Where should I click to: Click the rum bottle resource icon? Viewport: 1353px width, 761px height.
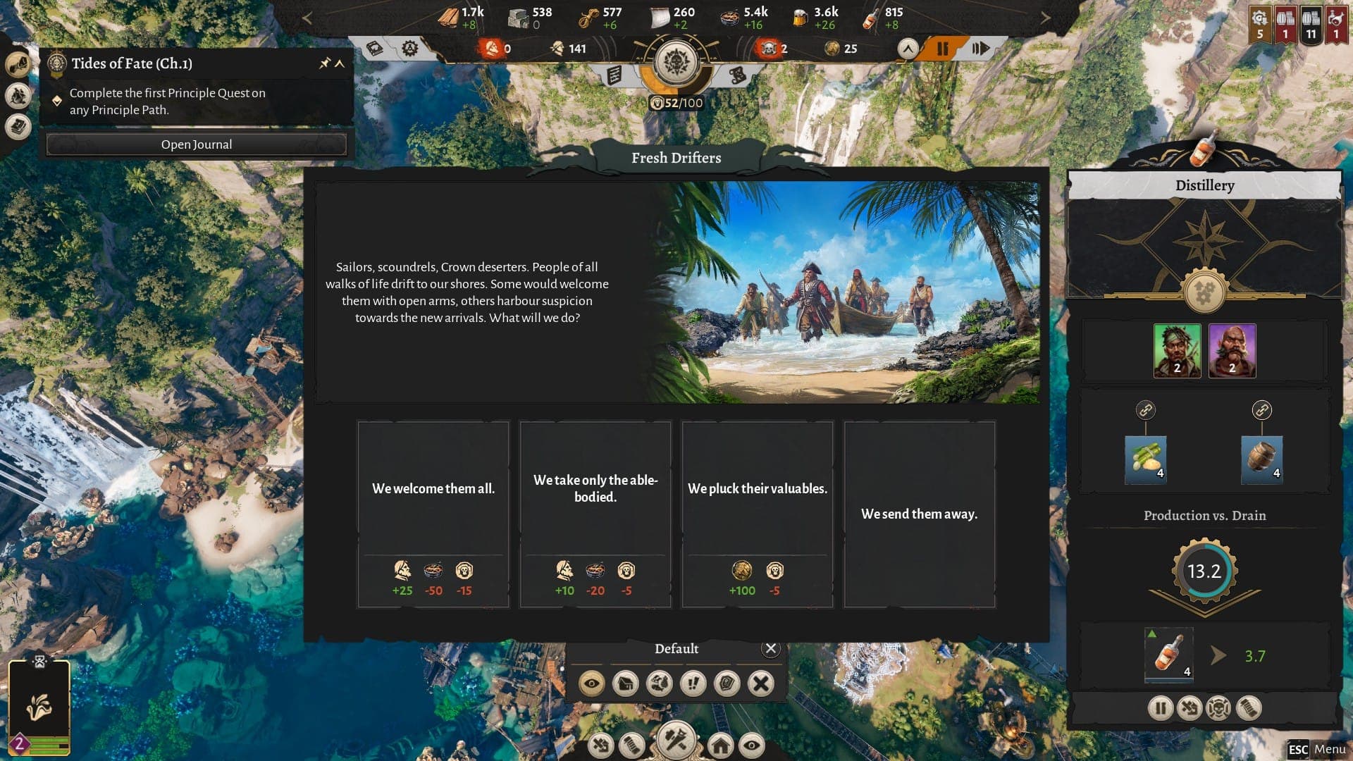pos(872,18)
